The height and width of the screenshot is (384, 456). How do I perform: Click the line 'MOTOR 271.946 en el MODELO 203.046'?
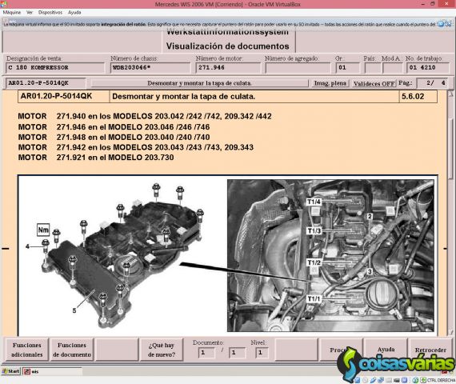click(x=114, y=127)
